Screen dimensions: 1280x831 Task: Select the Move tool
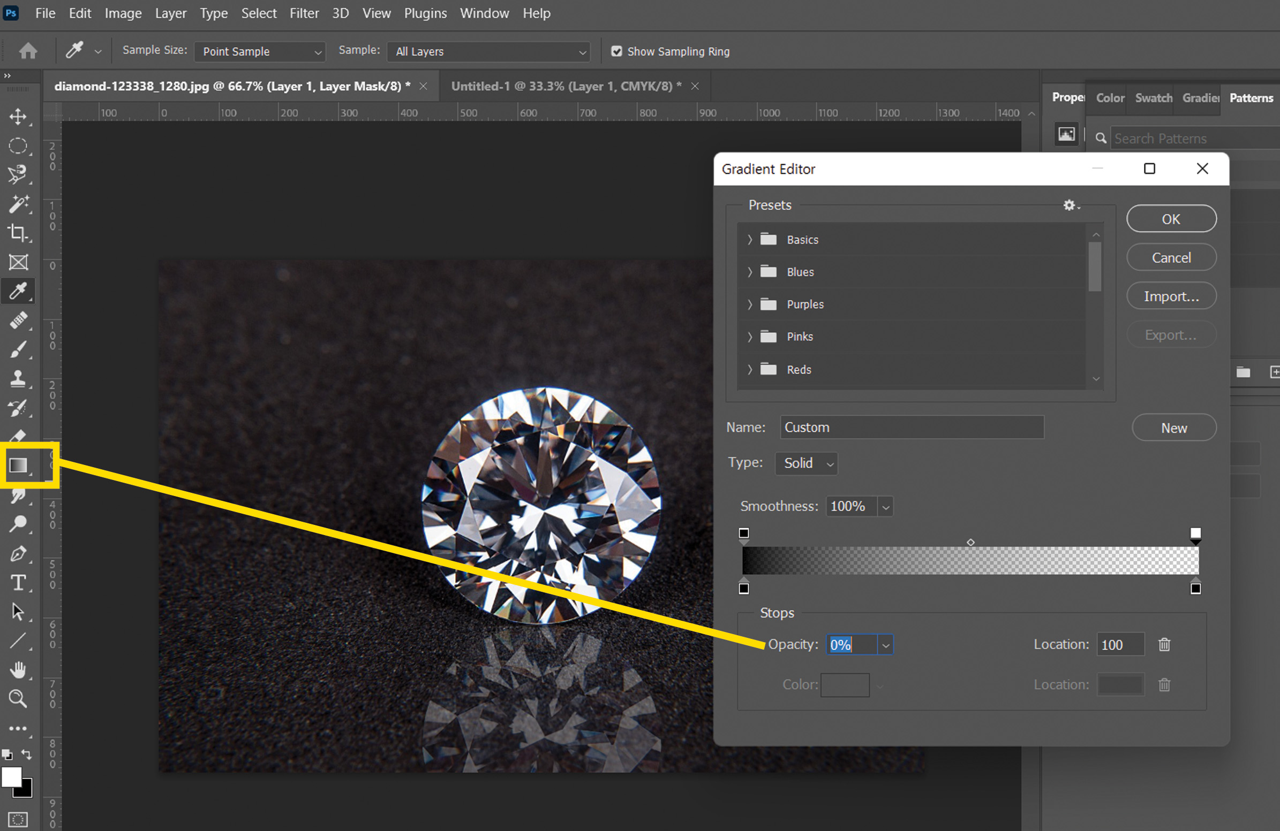point(18,117)
